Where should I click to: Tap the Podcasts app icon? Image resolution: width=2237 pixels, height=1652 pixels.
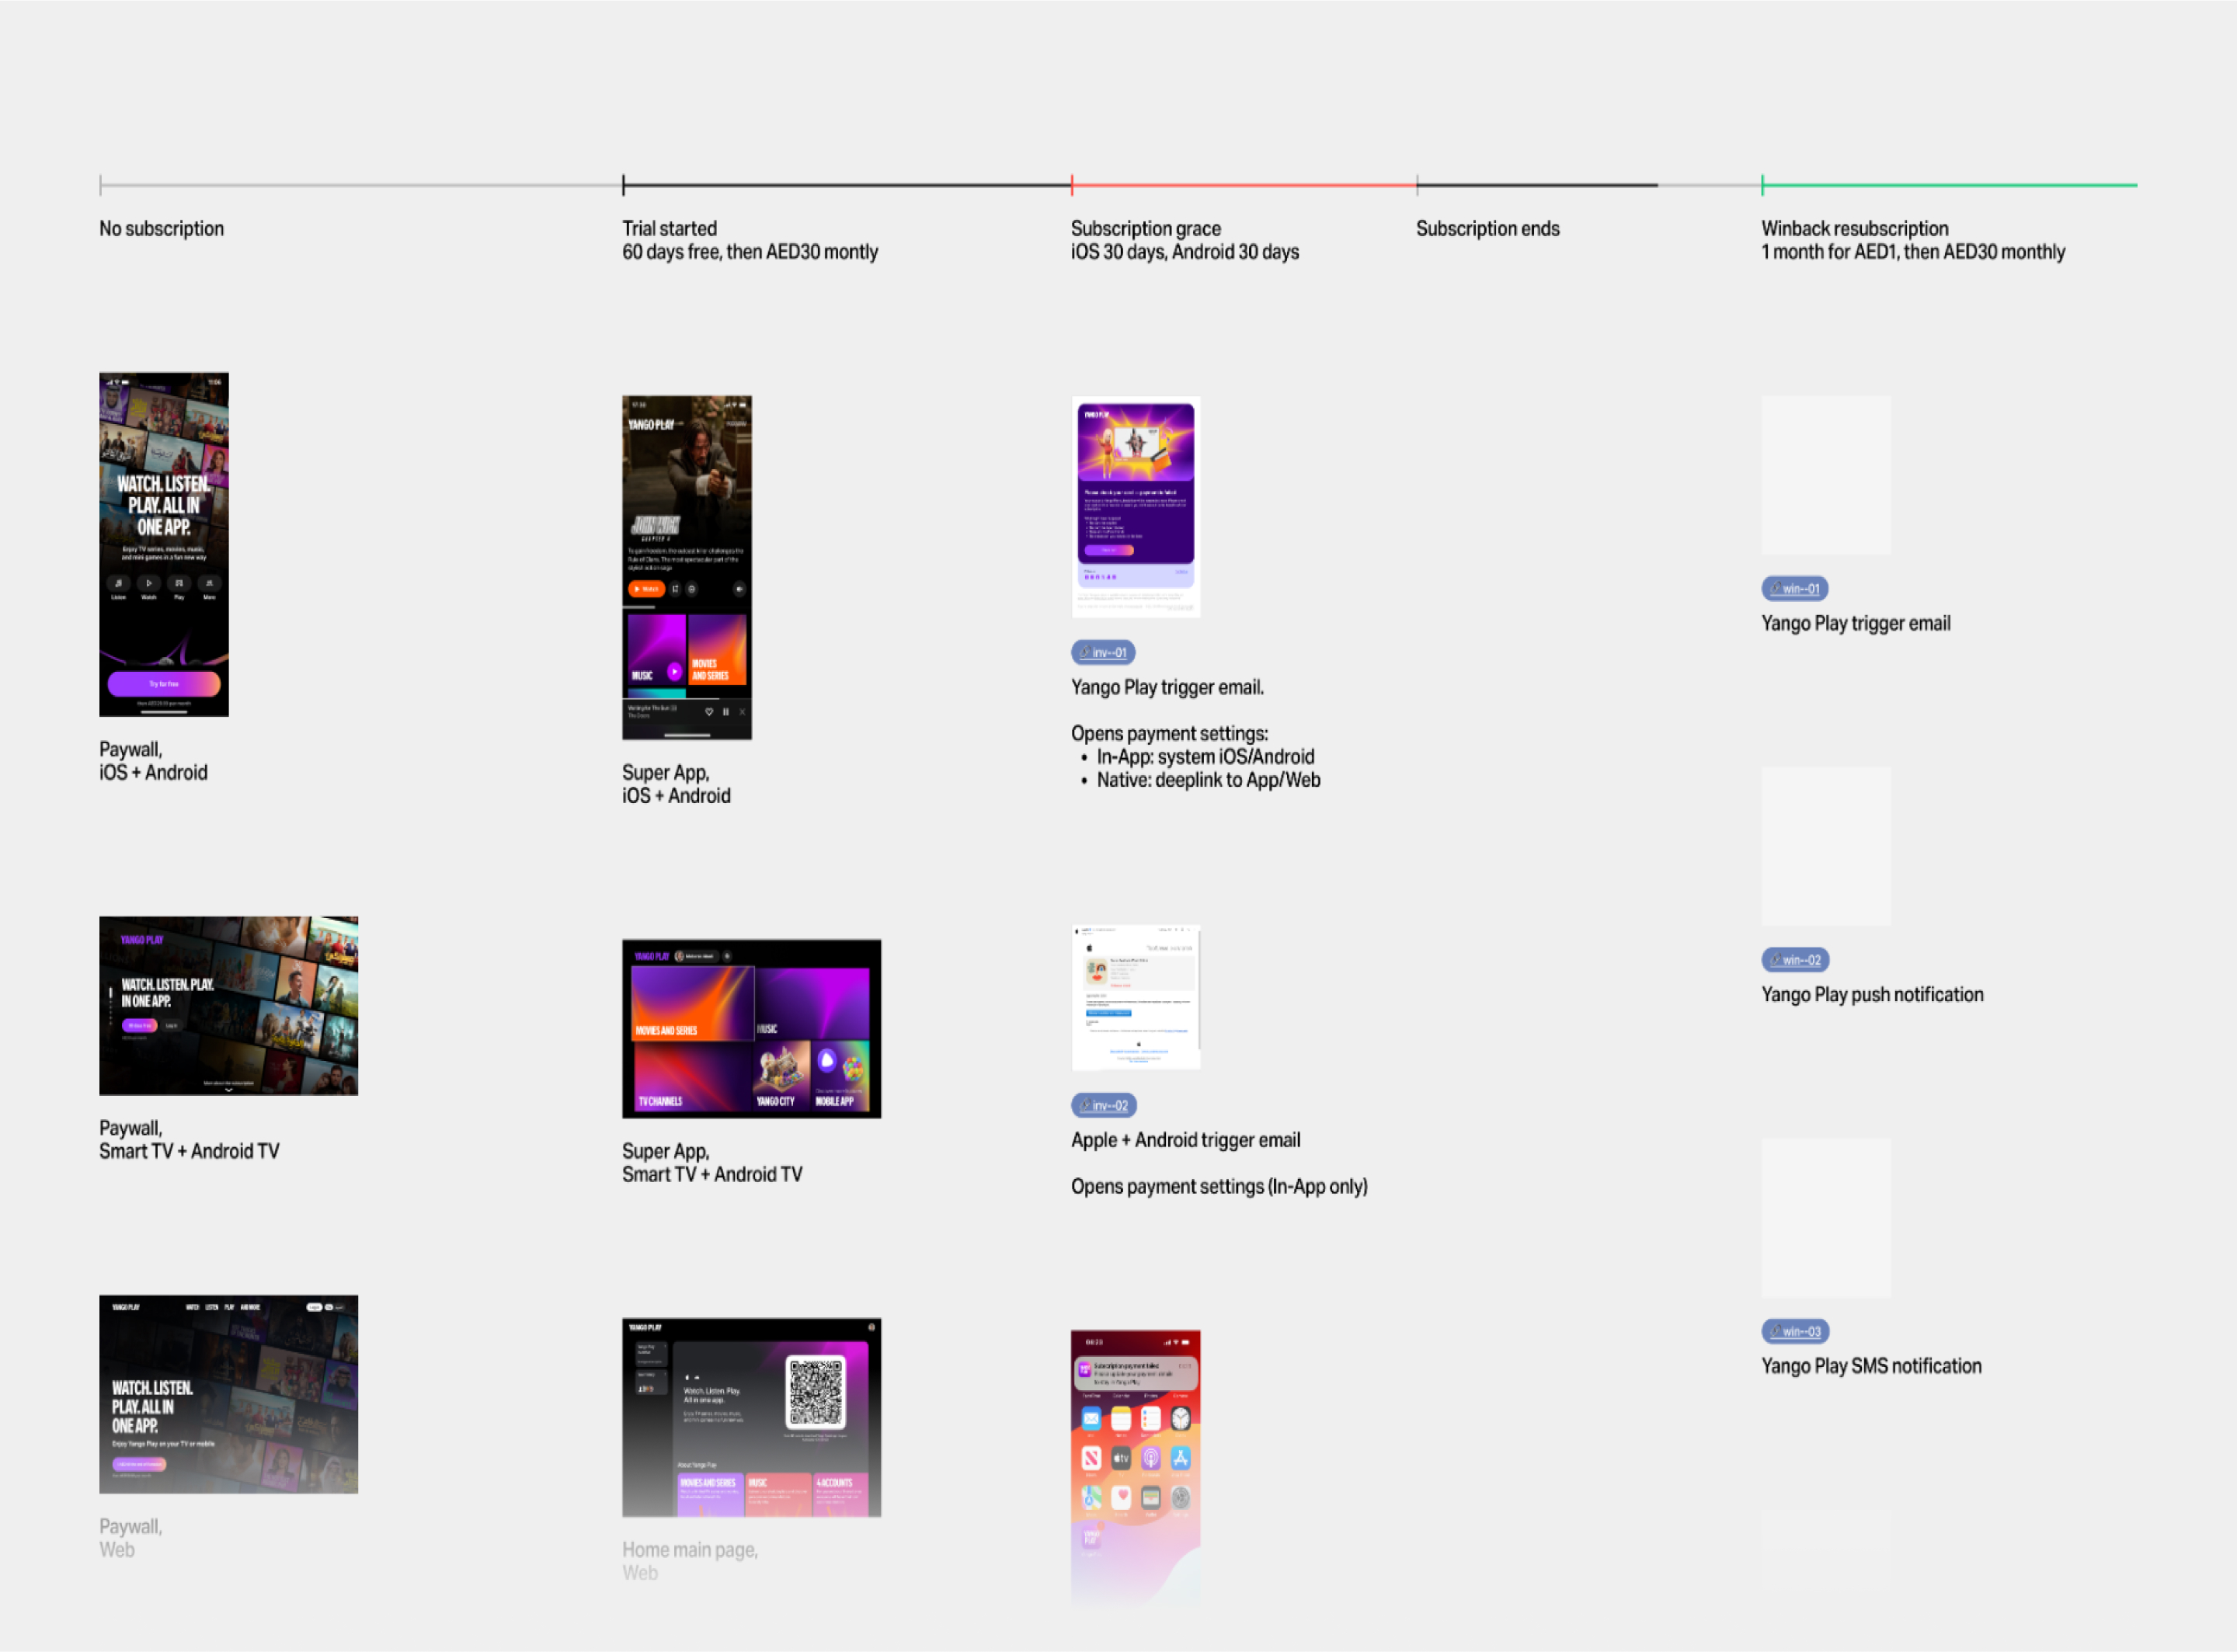tap(1151, 1458)
